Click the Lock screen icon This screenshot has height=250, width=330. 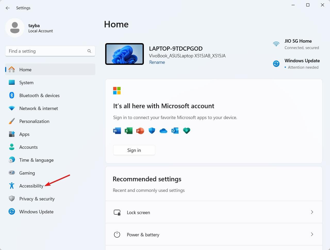click(117, 212)
